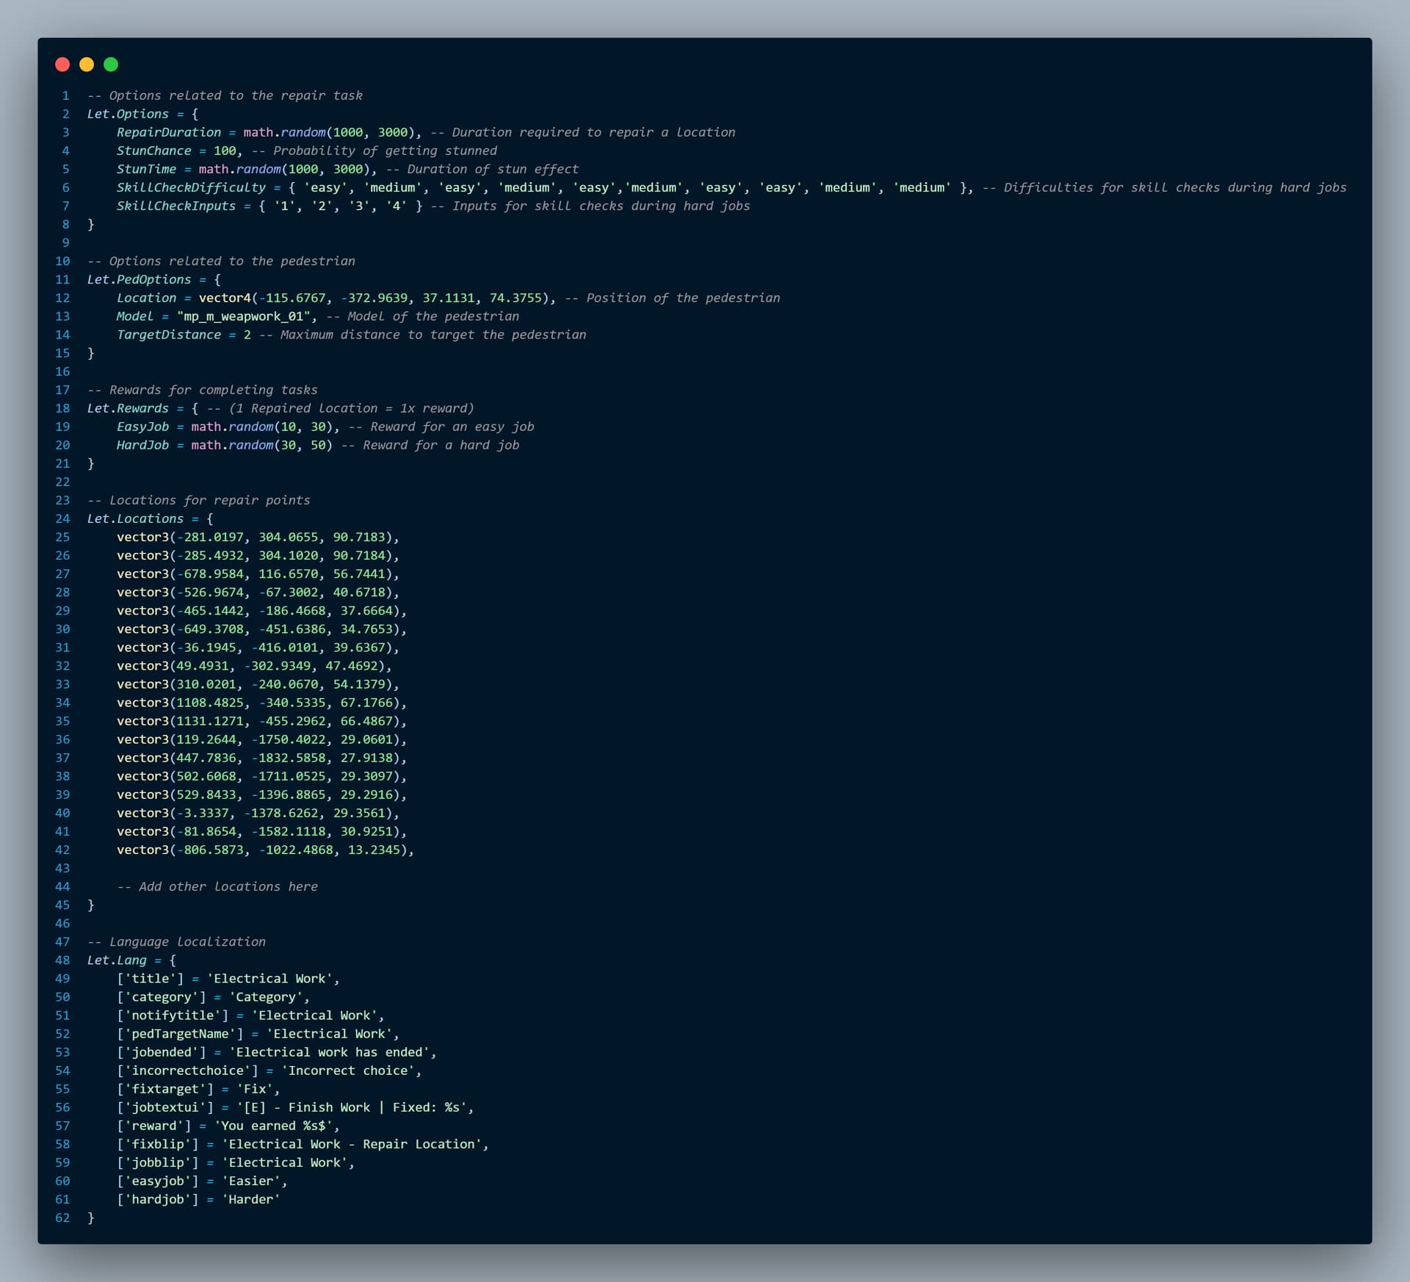Screen dimensions: 1410x1282
Task: Click the ['jobtextui'] table key
Action: [164, 1107]
